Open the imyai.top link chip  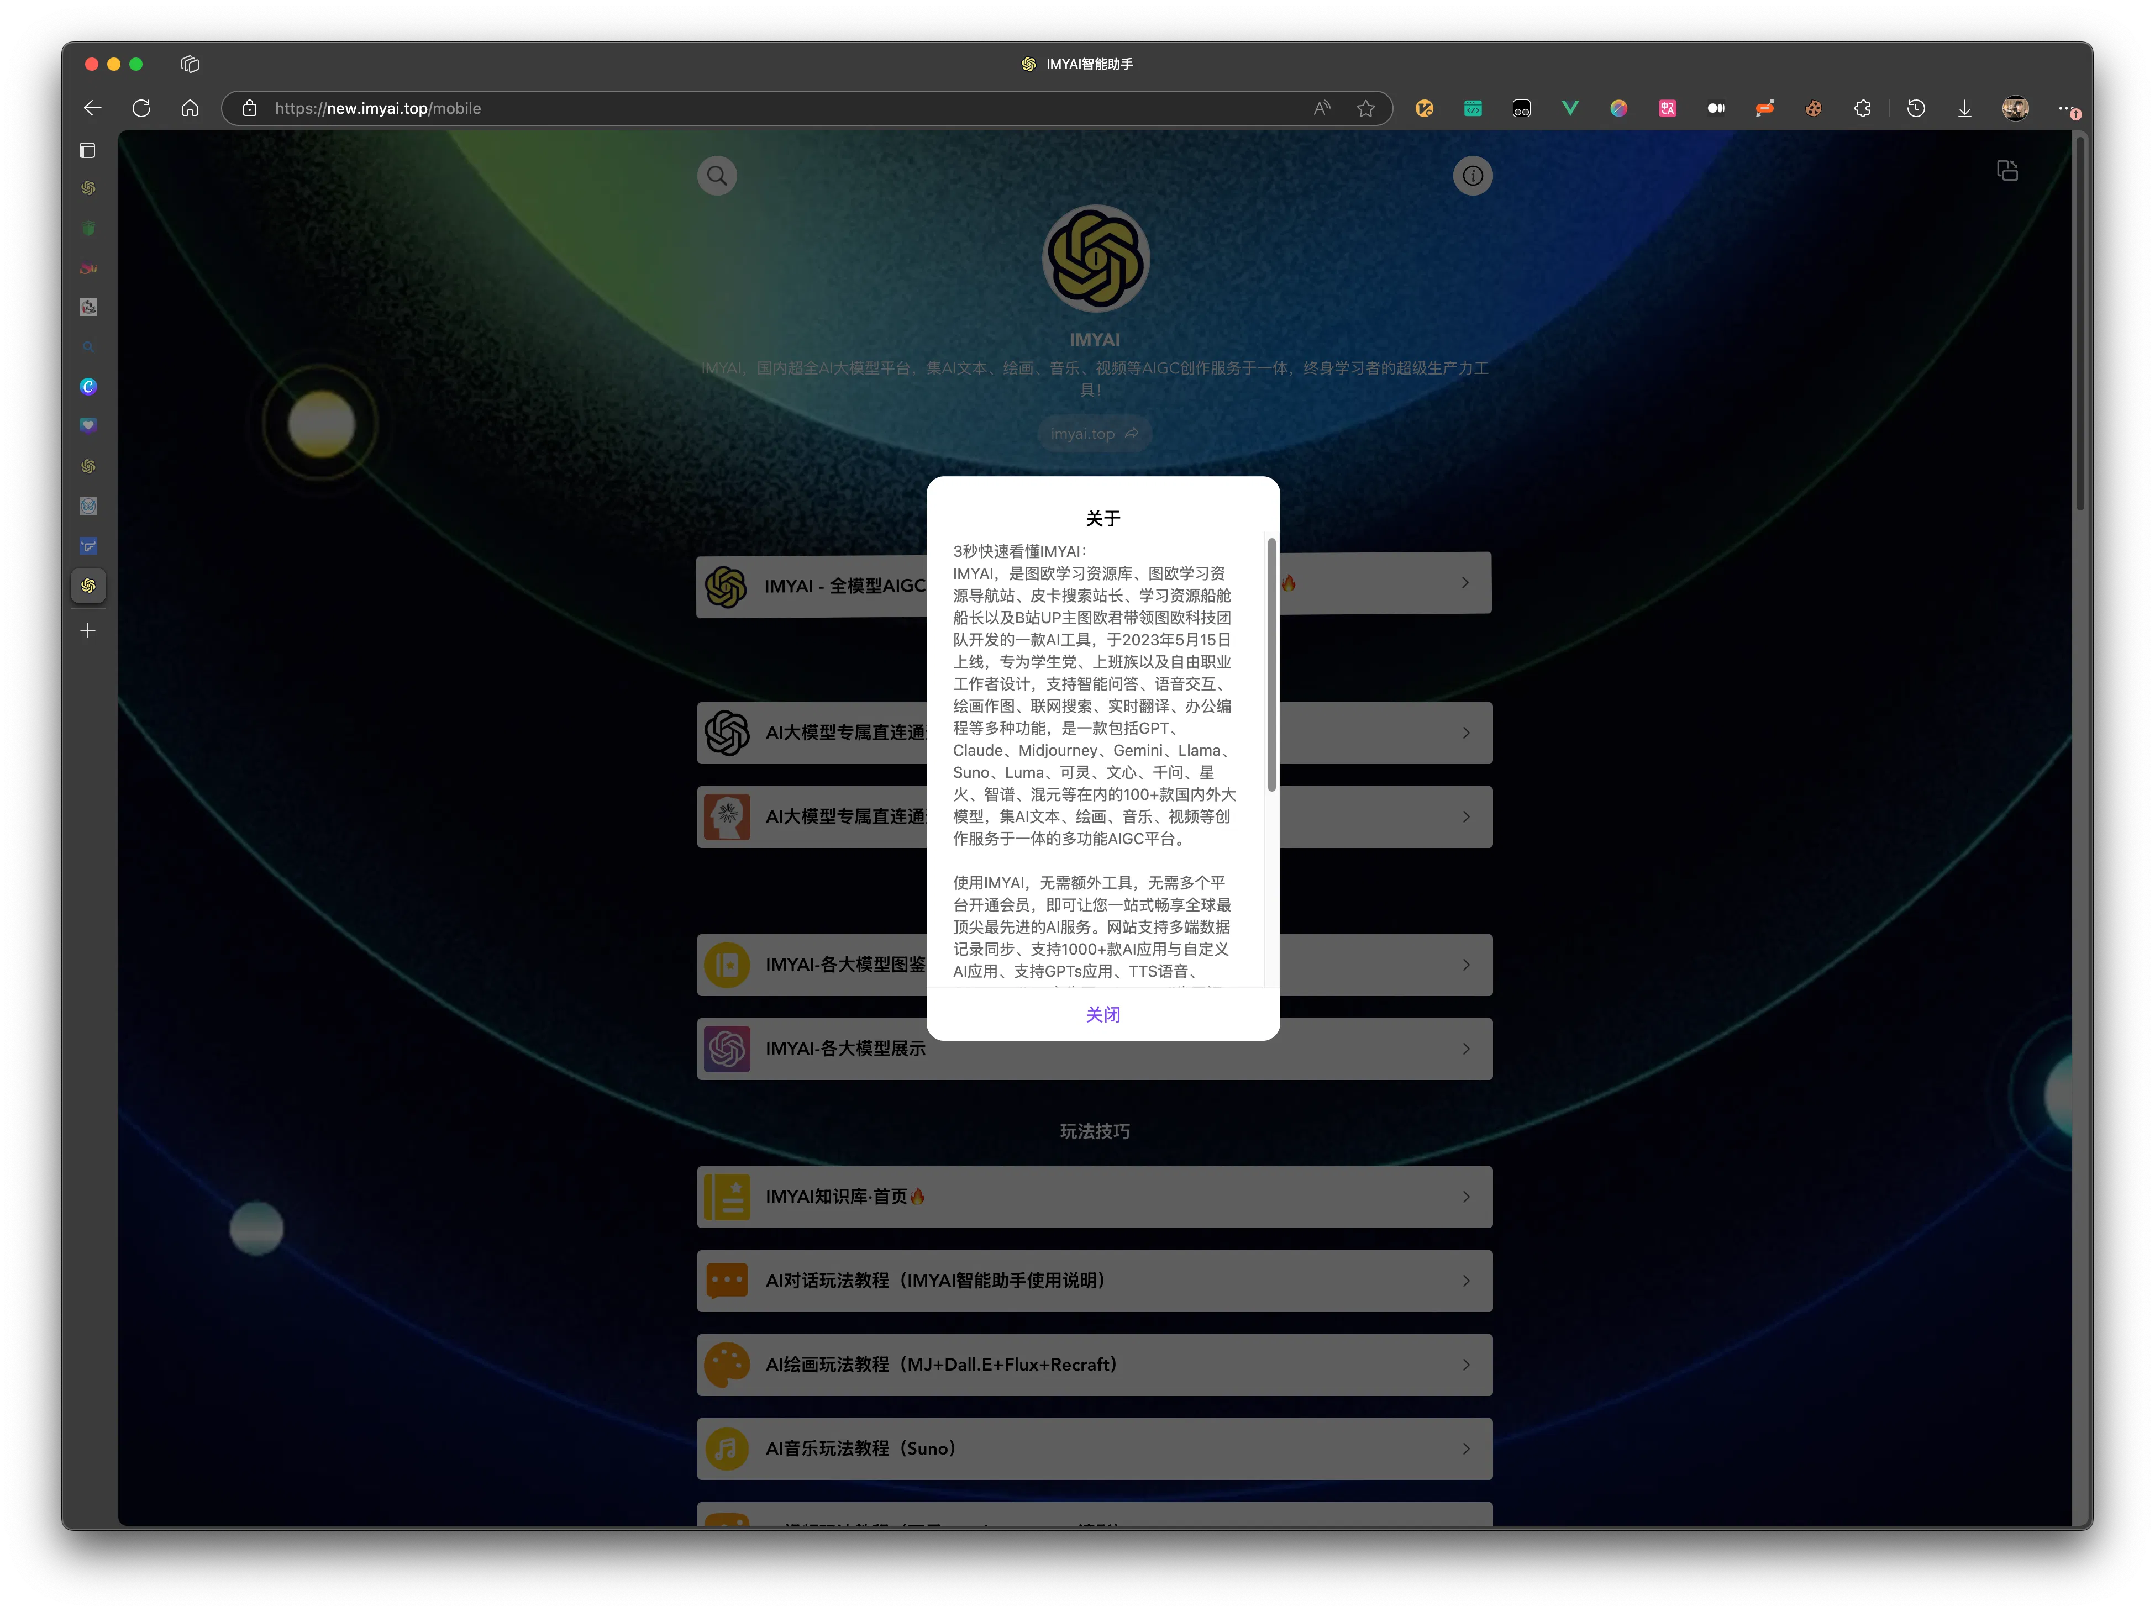click(x=1094, y=434)
